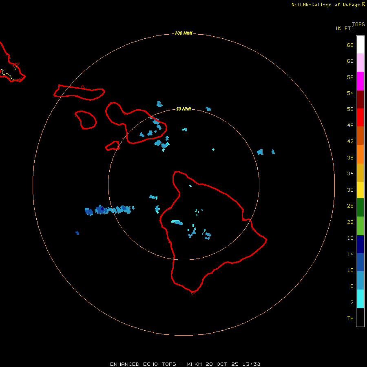Click the legend value "62"
The image size is (367, 367).
(x=350, y=61)
